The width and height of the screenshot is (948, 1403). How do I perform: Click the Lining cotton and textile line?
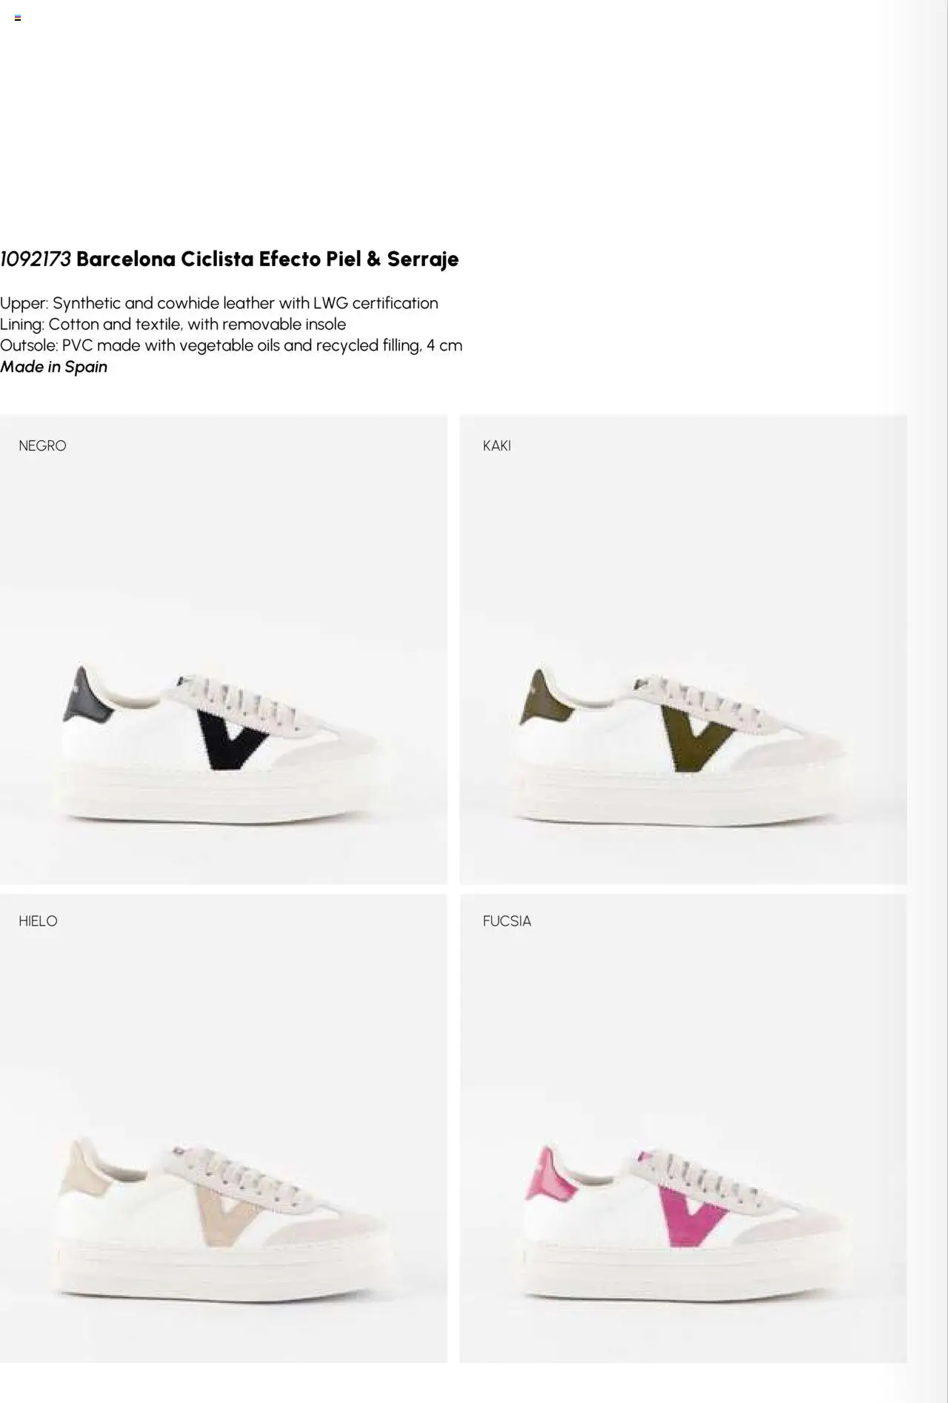(x=173, y=325)
